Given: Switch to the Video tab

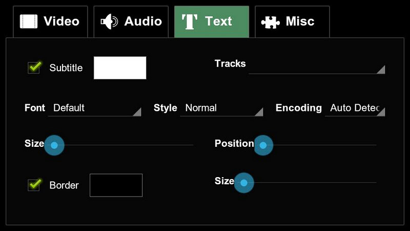Looking at the screenshot, I should pyautogui.click(x=50, y=22).
